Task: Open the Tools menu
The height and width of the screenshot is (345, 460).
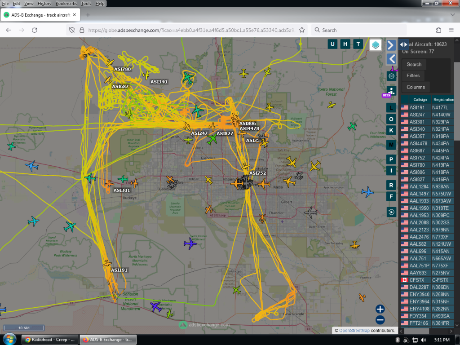Action: 86,4
